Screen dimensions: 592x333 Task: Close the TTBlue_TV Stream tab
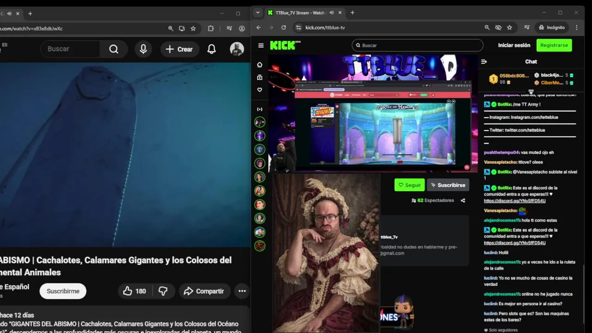[340, 12]
